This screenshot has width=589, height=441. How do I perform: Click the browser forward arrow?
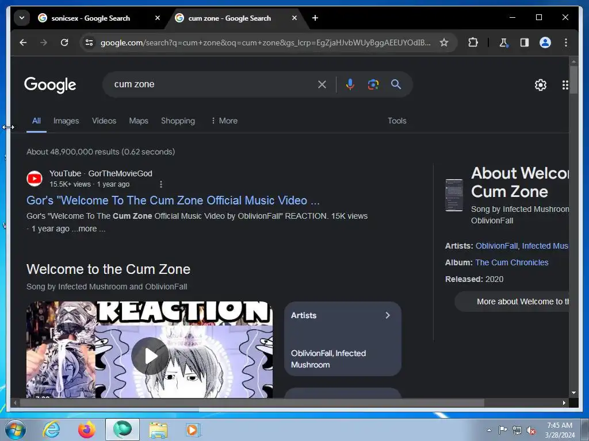(x=44, y=42)
